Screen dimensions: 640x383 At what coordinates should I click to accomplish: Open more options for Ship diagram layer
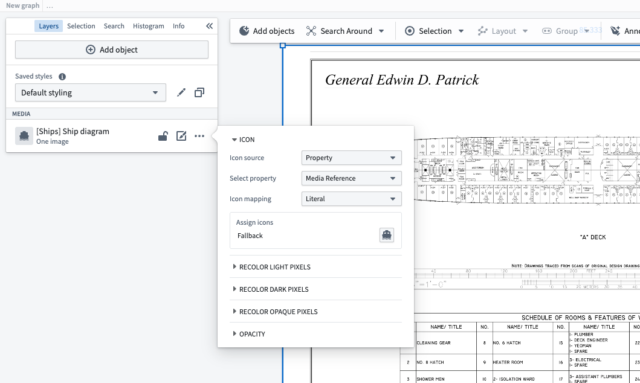[x=199, y=137]
